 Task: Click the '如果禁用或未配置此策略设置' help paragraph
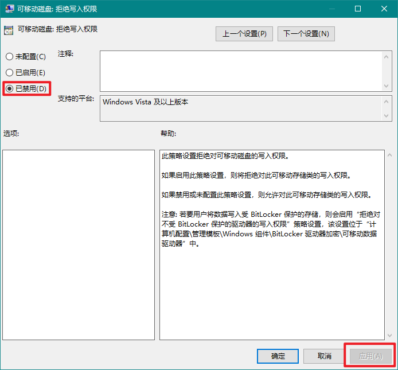[267, 195]
